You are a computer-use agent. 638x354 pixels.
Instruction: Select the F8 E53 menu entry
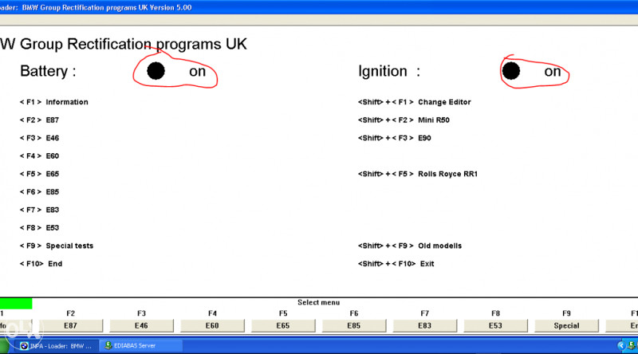(39, 227)
